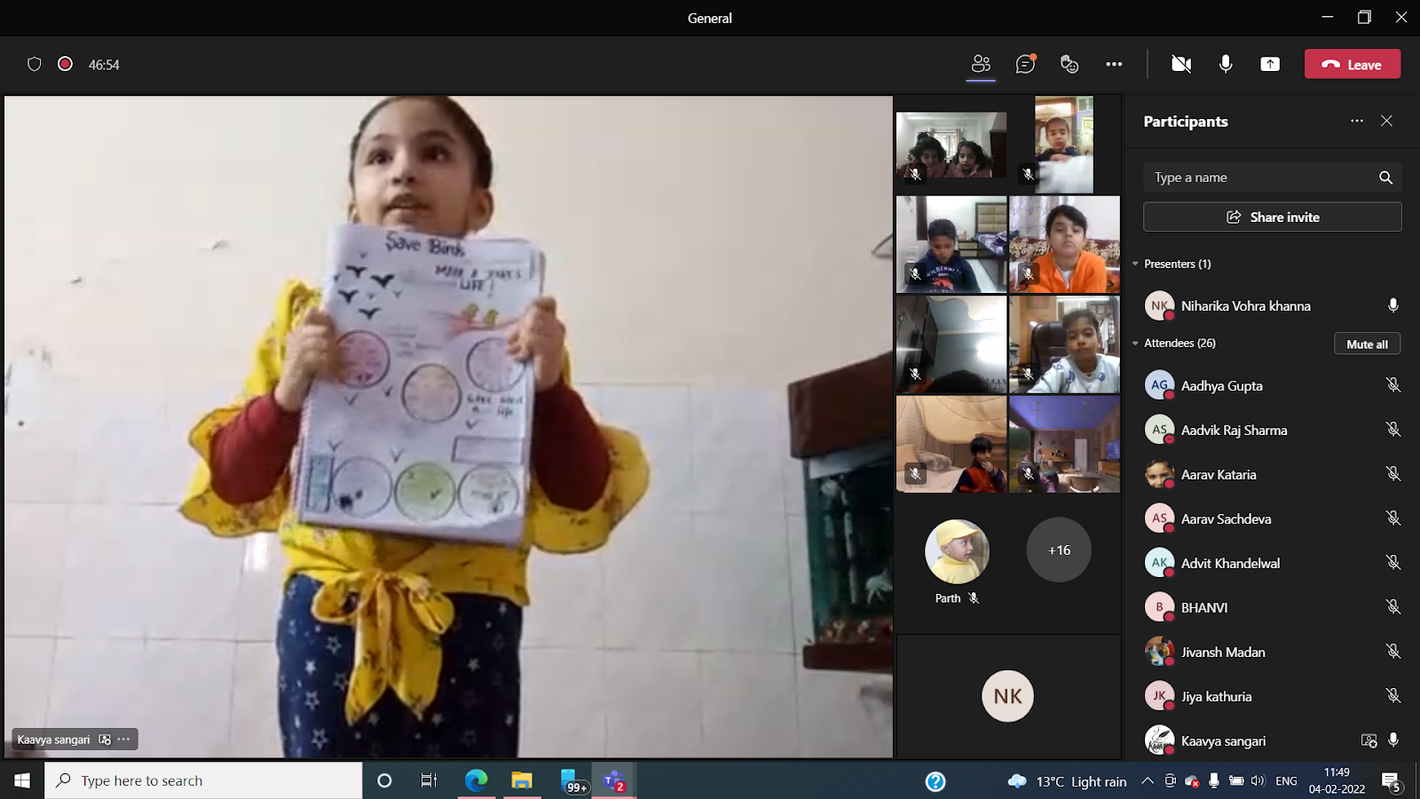Image resolution: width=1420 pixels, height=799 pixels.
Task: Toggle Aarav Kataria muted mic icon
Action: tap(1393, 474)
